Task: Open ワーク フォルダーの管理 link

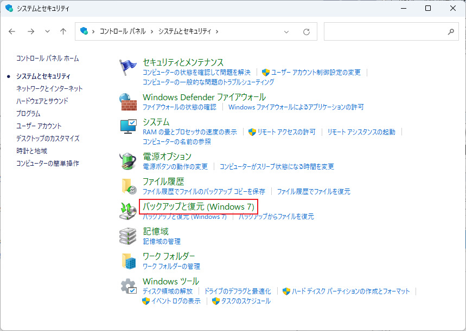Action: tap(171, 266)
